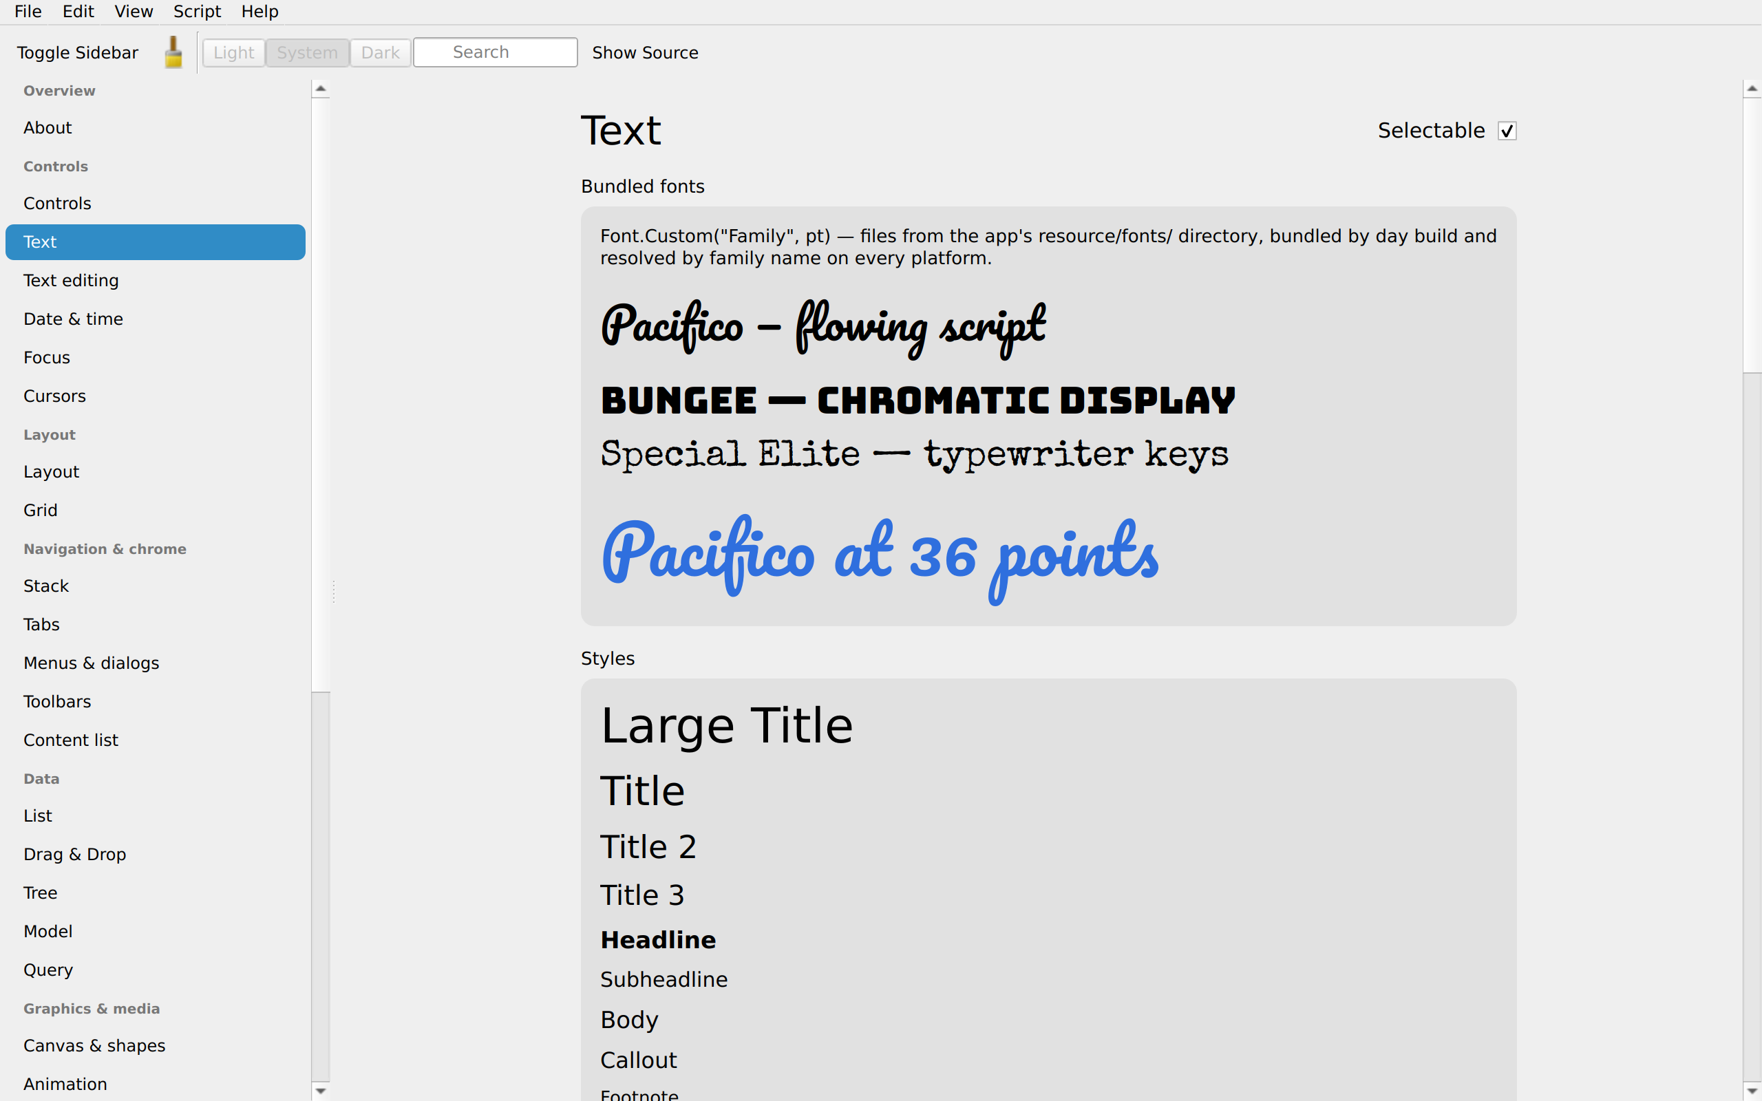Click main content scrollbar up arrow
1762x1101 pixels.
click(x=1752, y=89)
